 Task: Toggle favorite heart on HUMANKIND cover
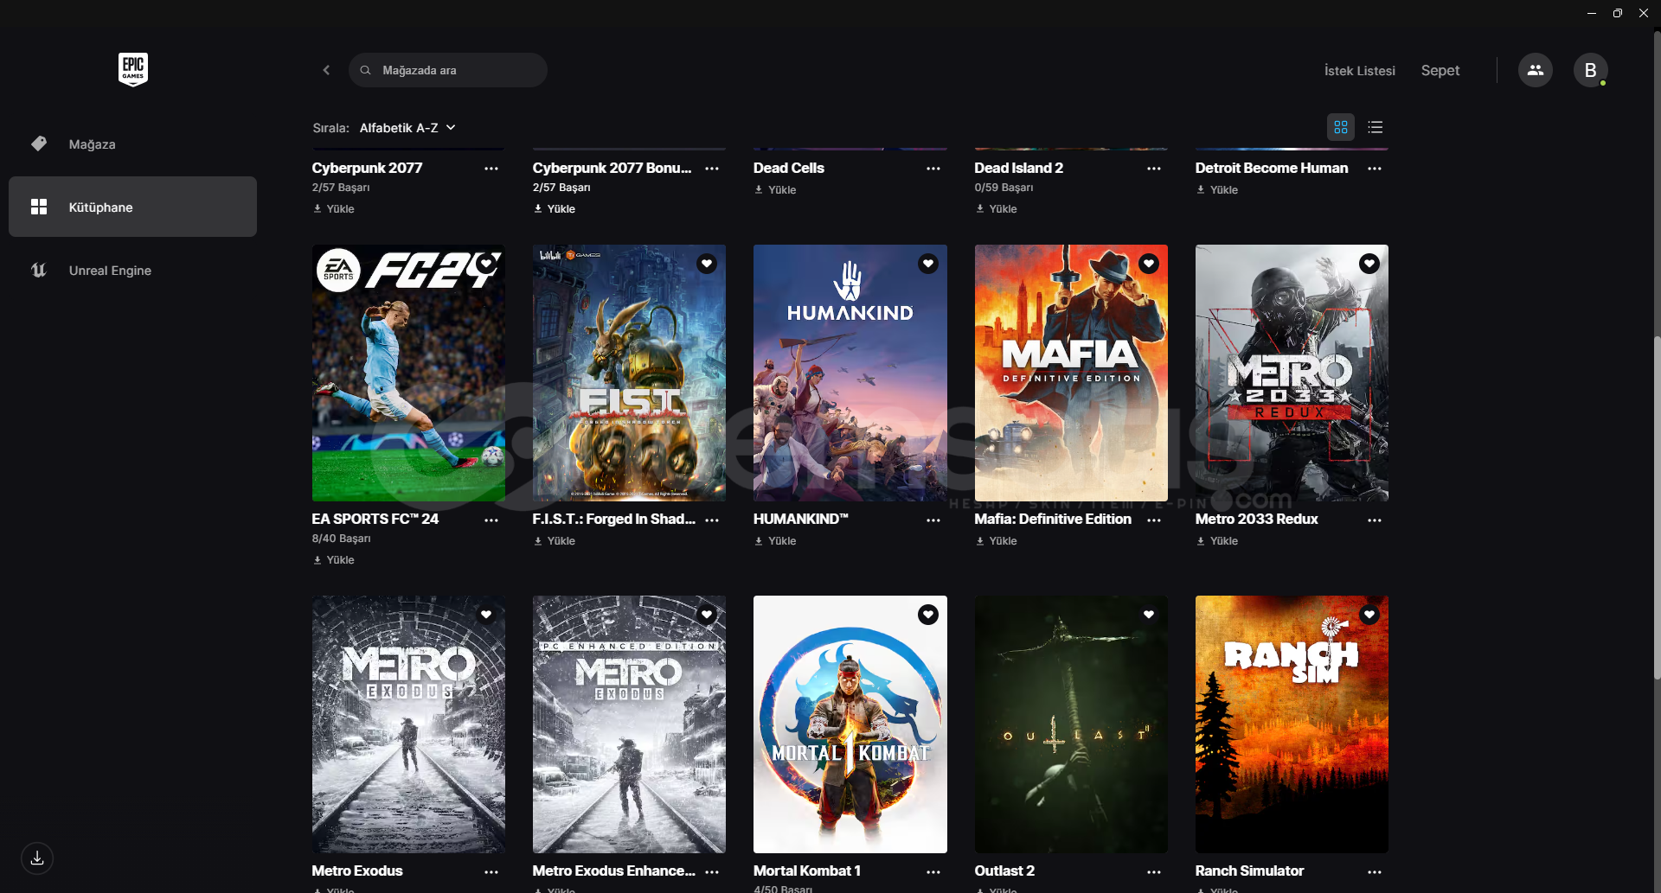[x=928, y=263]
